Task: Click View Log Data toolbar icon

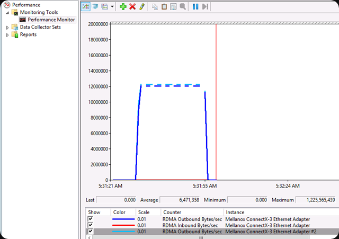Action: [x=95, y=6]
